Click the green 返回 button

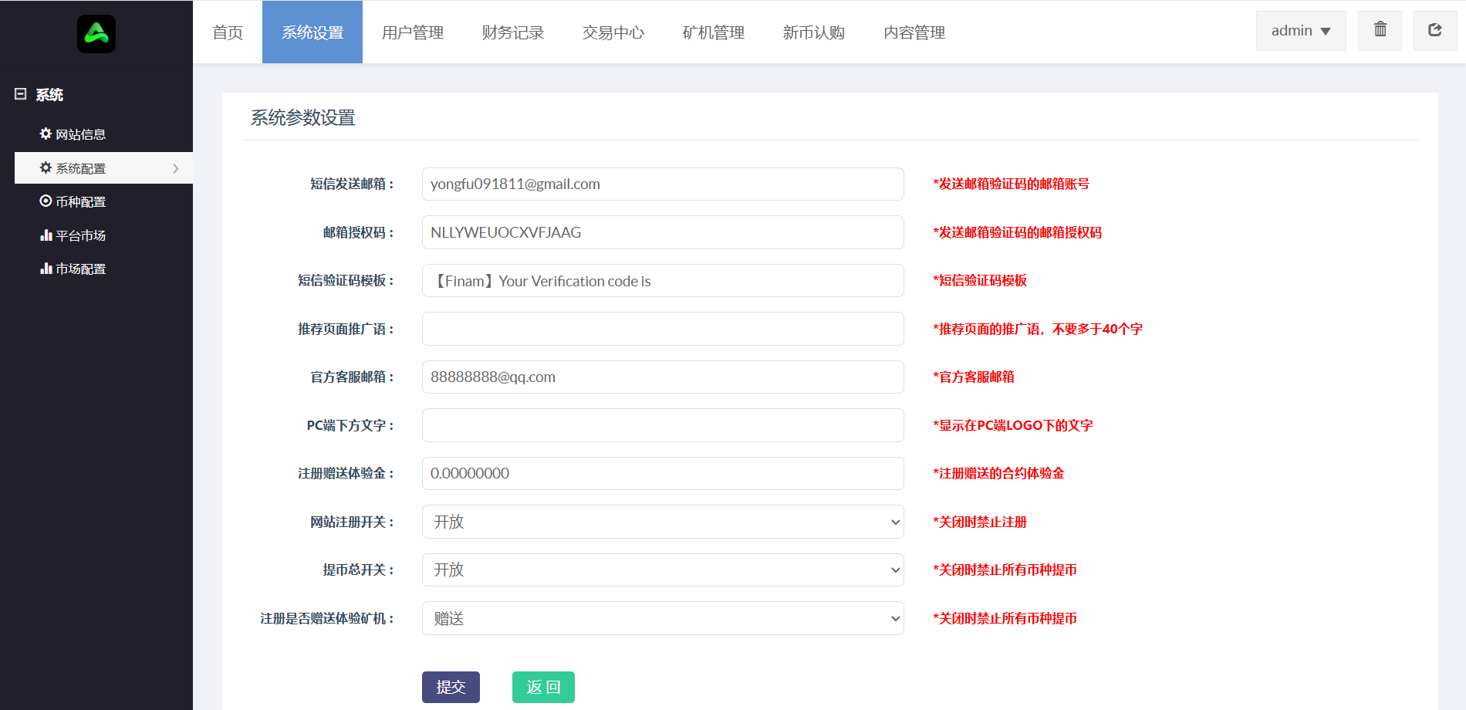point(543,687)
